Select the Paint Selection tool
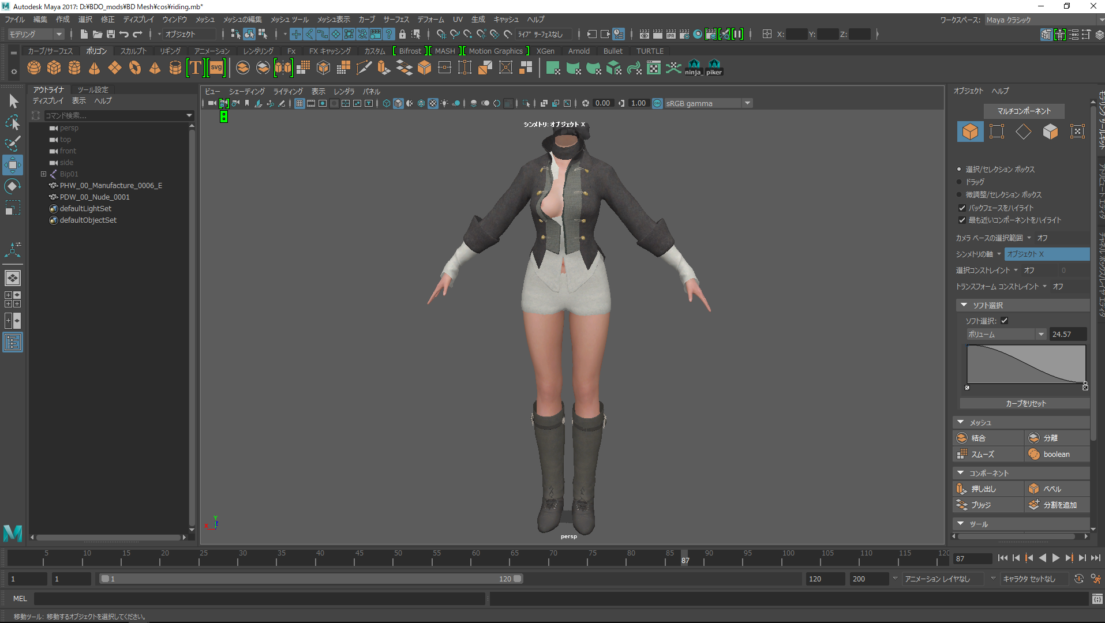 pyautogui.click(x=12, y=144)
